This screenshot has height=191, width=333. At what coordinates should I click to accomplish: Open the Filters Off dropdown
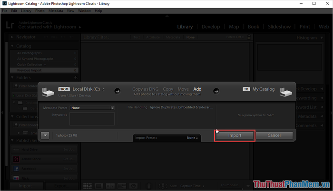(x=235, y=37)
